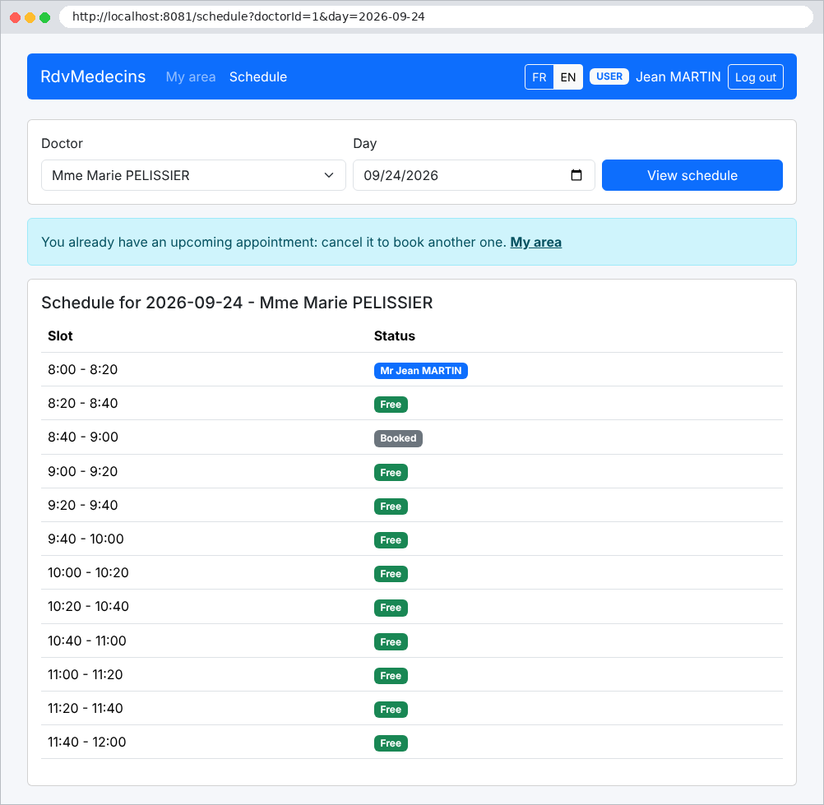Click the Booked badge for 8:40 slot
This screenshot has width=824, height=805.
pyautogui.click(x=398, y=438)
